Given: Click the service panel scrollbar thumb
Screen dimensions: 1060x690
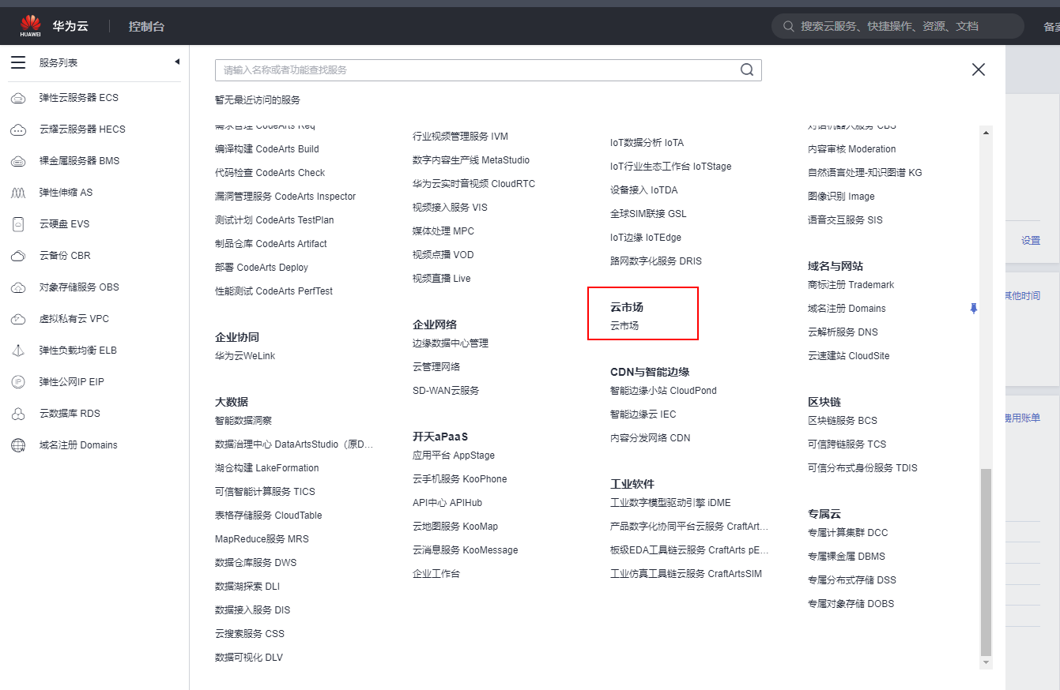Looking at the screenshot, I should click(985, 561).
